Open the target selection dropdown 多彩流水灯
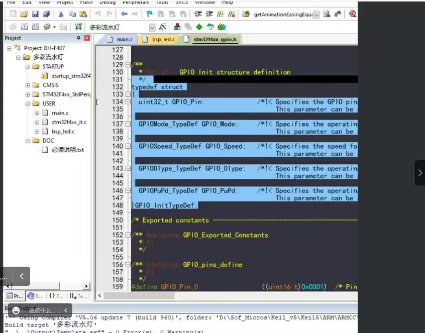 (152, 27)
